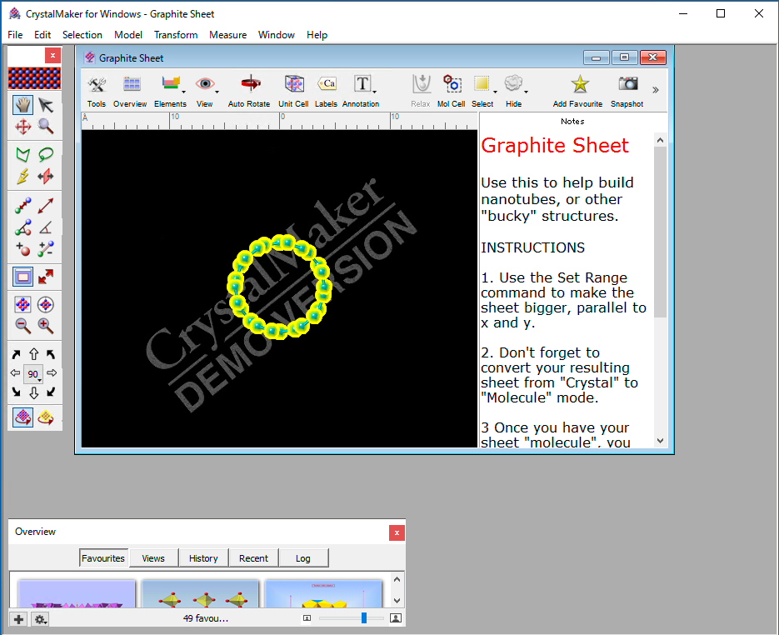
Task: Open the Transform menu
Action: pos(176,35)
